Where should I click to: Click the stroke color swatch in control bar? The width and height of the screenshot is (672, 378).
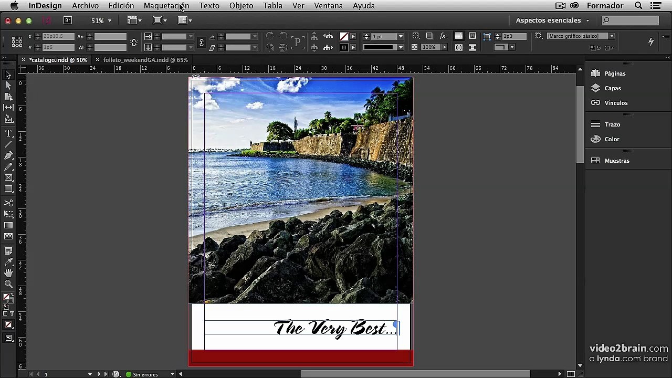344,47
